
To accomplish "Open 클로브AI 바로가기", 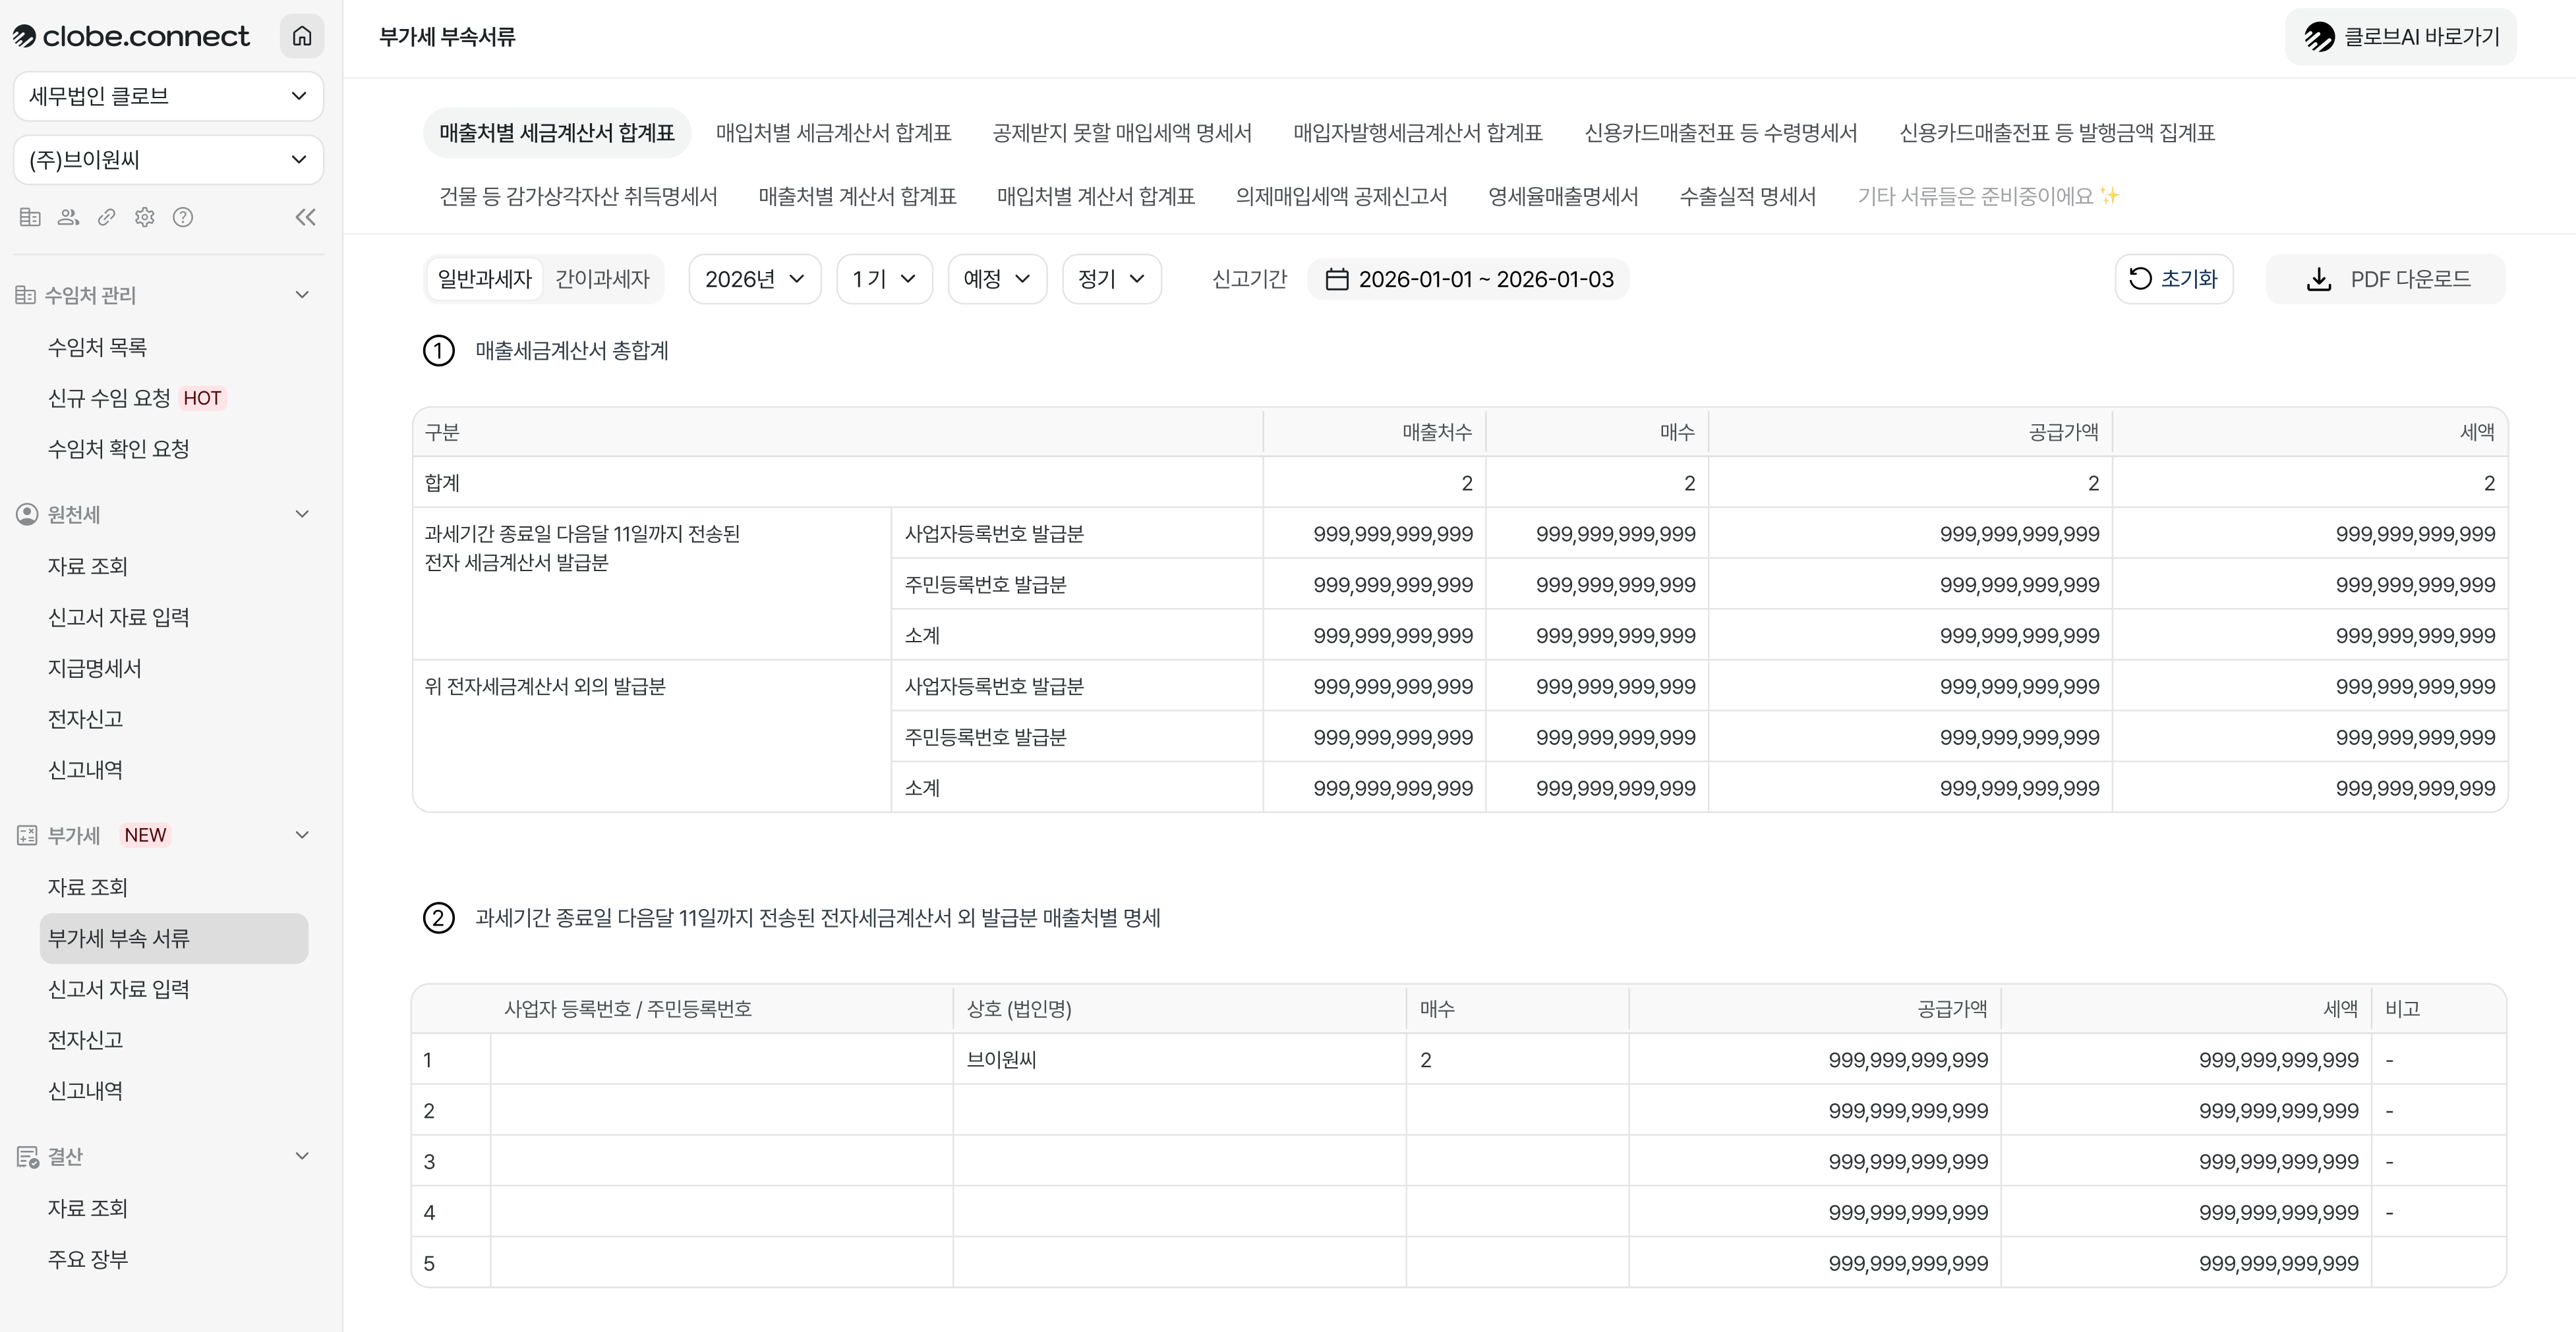I will click(2400, 37).
